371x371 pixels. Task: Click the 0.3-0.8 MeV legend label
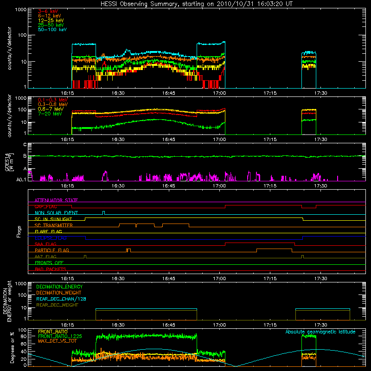pos(53,104)
